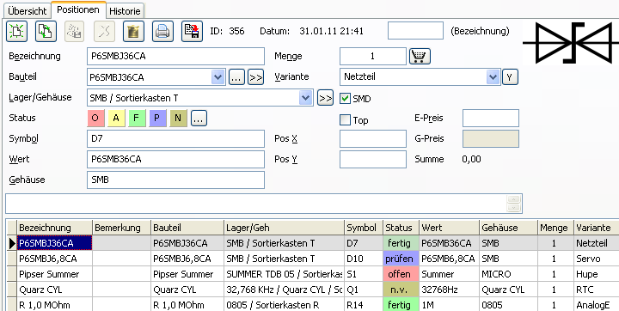Screen dimensions: 619x311
Task: Click the prüfen status cell
Action: tap(401, 259)
